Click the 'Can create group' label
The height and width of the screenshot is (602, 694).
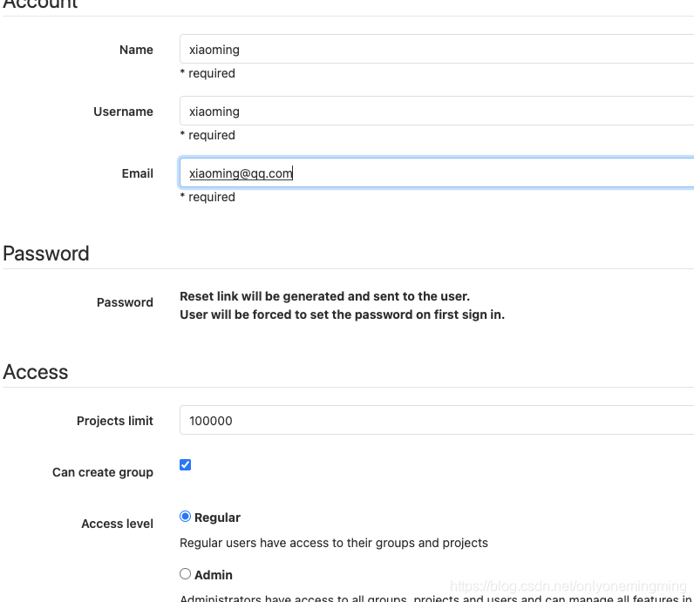103,472
